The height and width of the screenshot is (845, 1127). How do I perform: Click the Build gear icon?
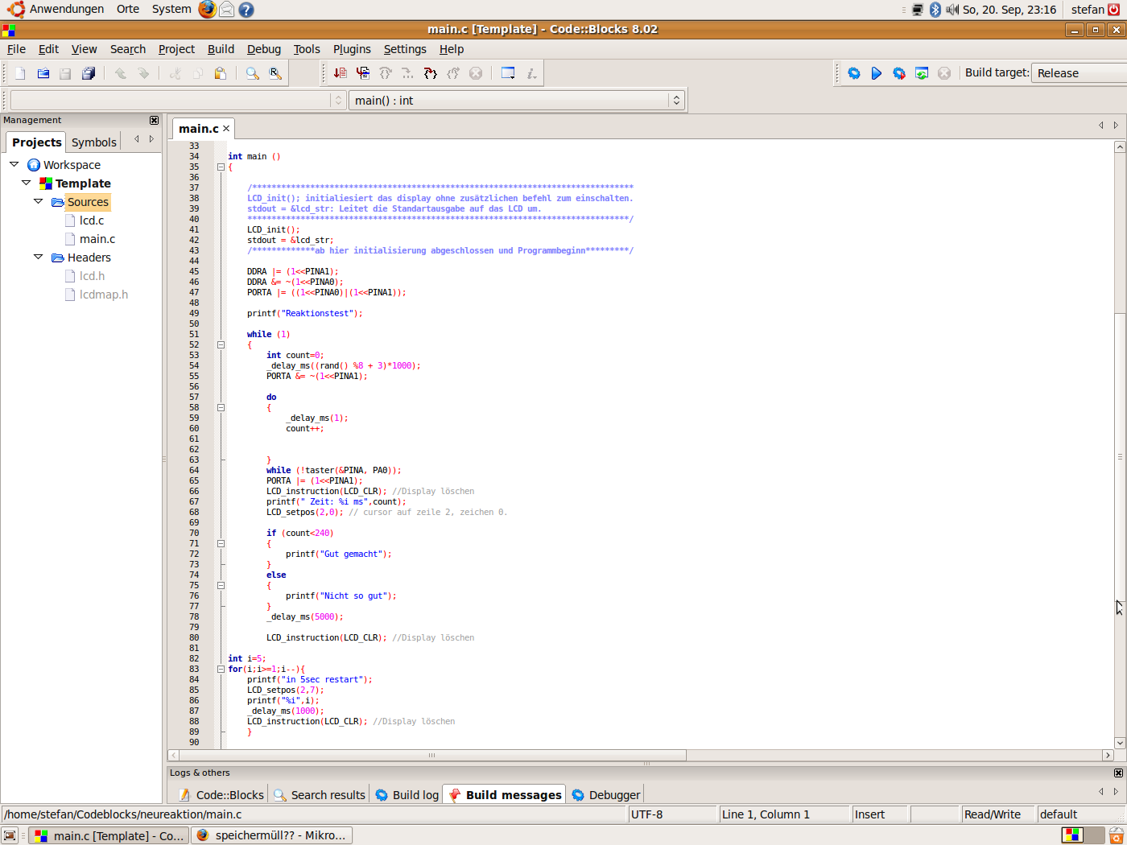coord(854,73)
